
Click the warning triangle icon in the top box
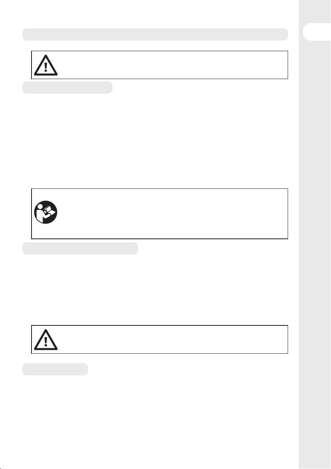pyautogui.click(x=46, y=65)
